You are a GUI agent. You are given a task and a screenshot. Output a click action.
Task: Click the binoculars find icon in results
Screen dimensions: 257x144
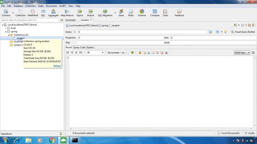[x=166, y=52]
